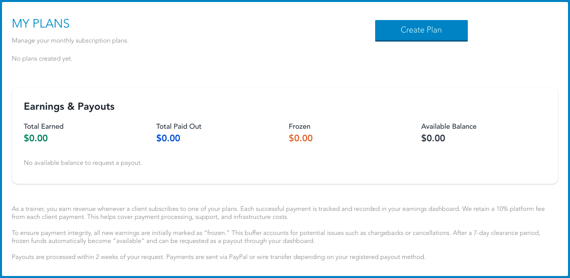
Task: Select the MY PLANS heading
Action: pos(41,24)
